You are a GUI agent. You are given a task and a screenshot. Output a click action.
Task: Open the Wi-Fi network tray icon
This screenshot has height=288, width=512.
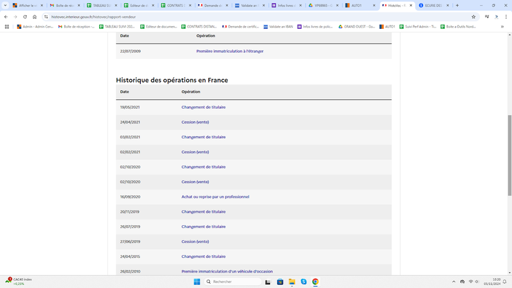pyautogui.click(x=470, y=282)
